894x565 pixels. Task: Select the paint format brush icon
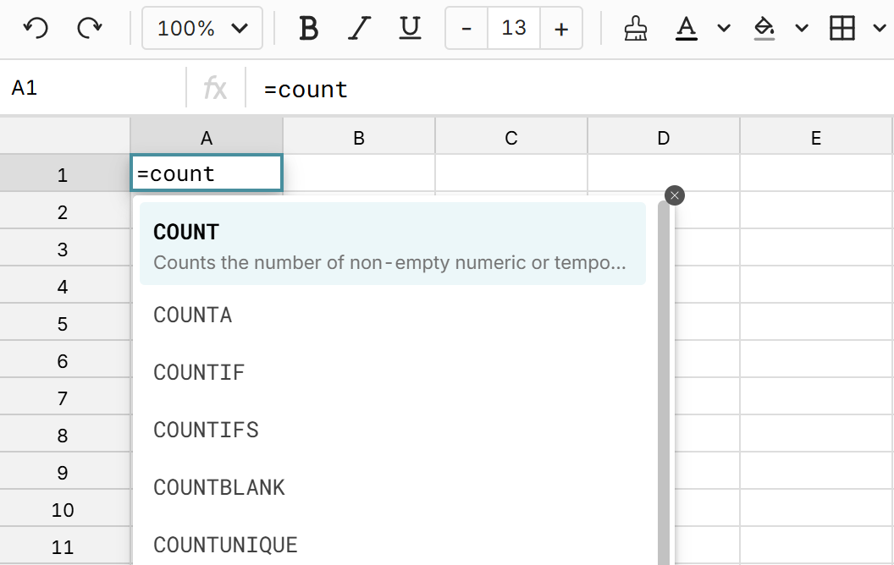point(636,28)
